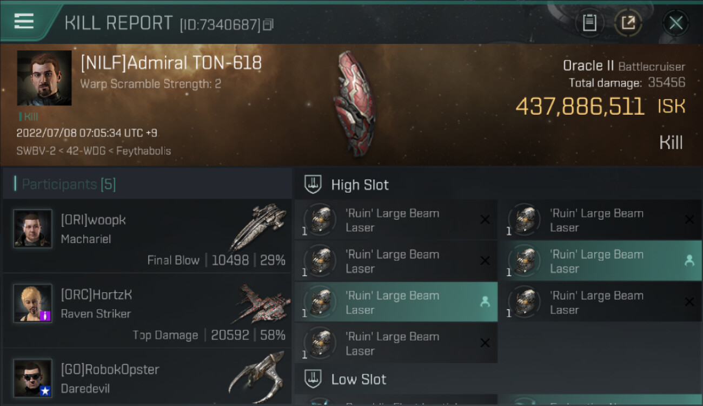703x406 pixels.
Task: Click the [NILF]Admiral TON-618 name
Action: tap(171, 63)
